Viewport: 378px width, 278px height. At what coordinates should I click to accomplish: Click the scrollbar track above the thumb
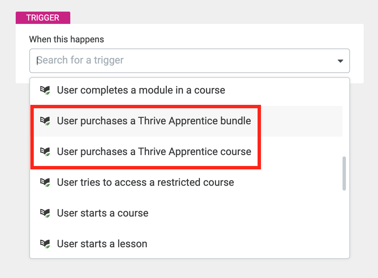click(x=344, y=117)
